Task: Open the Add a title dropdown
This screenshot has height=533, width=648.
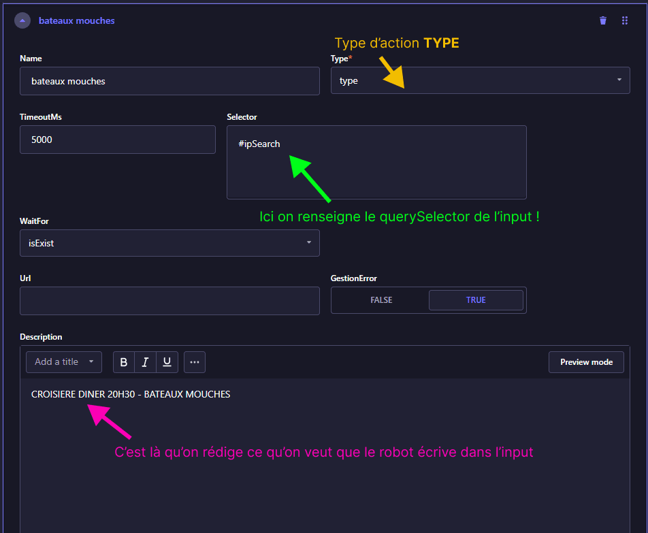Action: click(x=64, y=362)
